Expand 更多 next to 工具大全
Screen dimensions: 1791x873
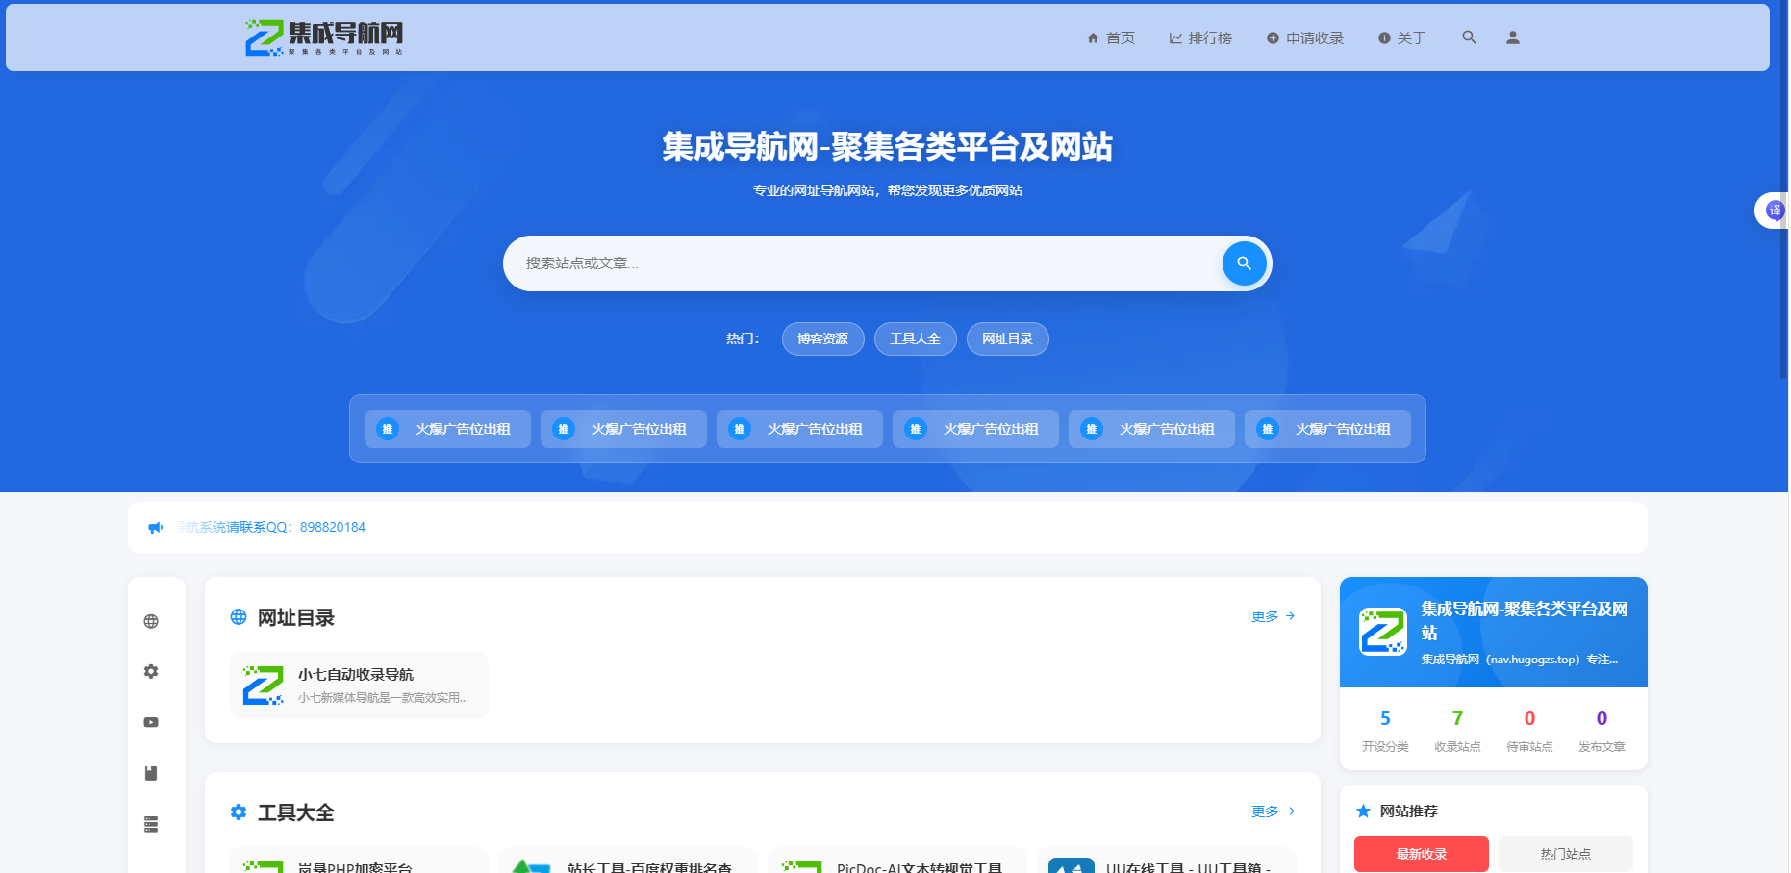tap(1268, 811)
